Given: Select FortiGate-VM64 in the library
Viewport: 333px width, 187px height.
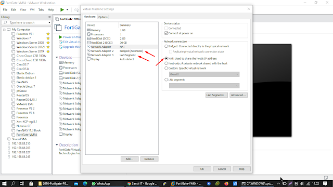Looking at the screenshot, I should pyautogui.click(x=27, y=135).
